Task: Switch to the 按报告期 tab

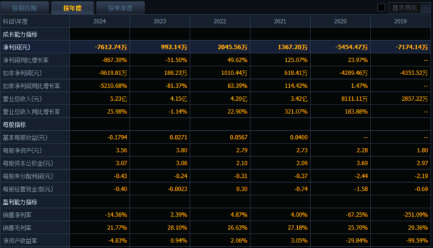Action: [x=24, y=8]
